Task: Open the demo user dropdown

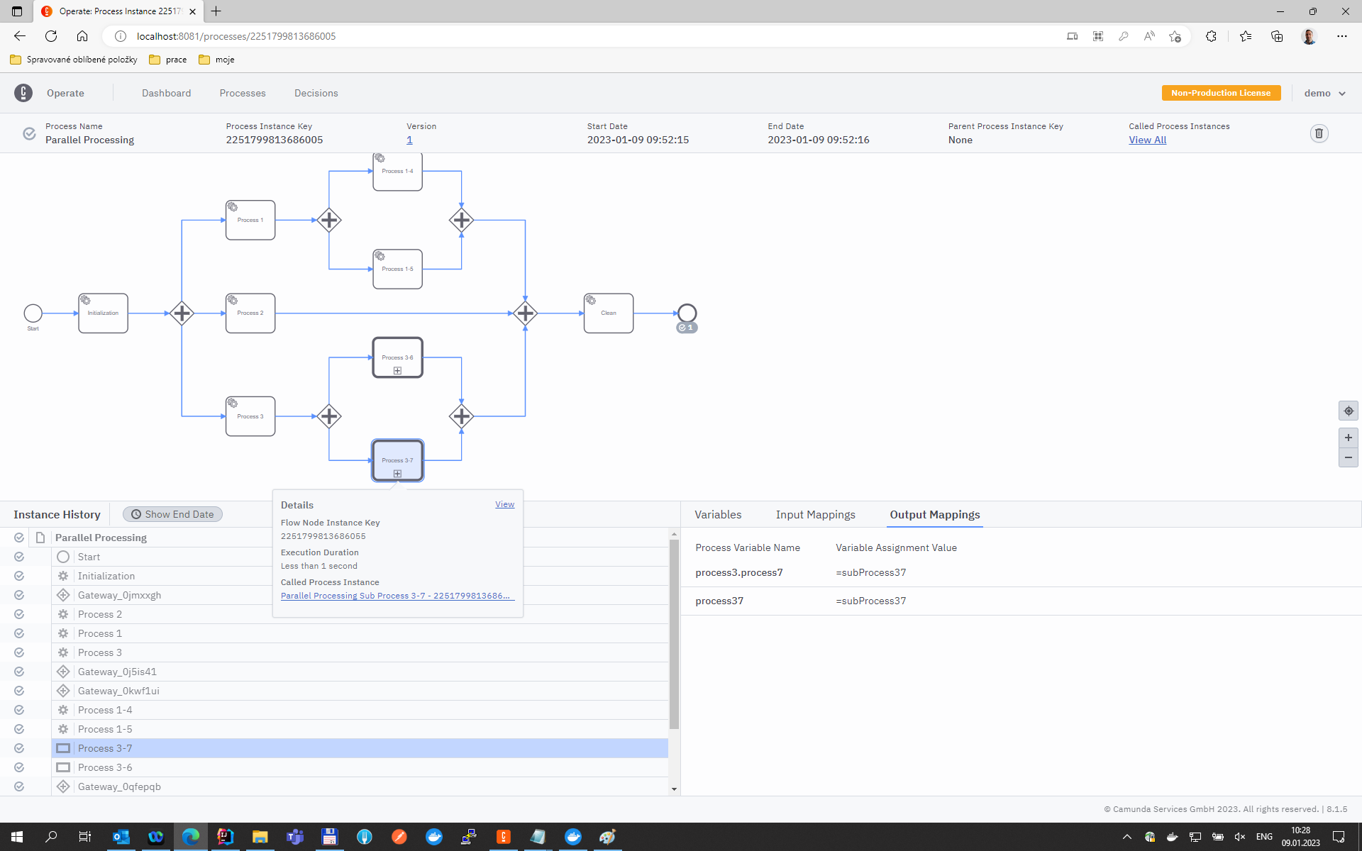Action: 1324,93
